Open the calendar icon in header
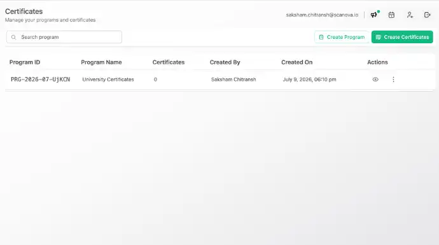 [x=391, y=15]
